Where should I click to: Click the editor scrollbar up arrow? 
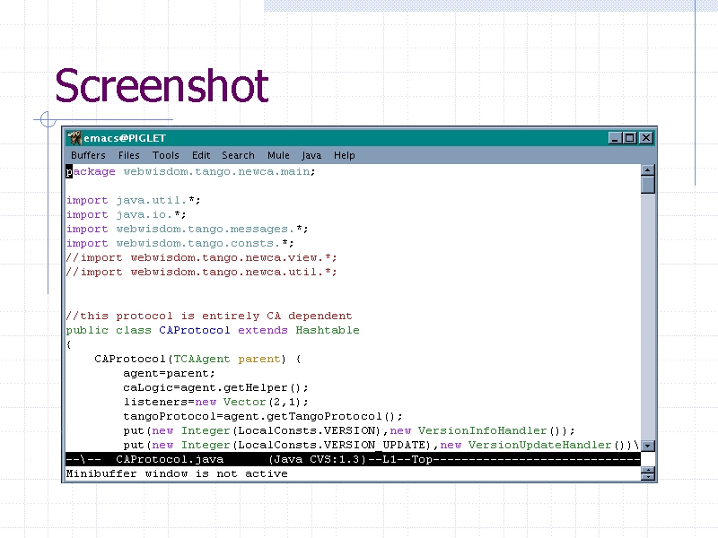[647, 170]
